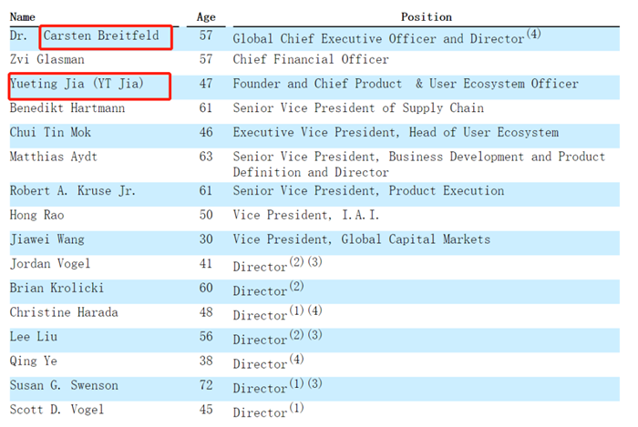Image resolution: width=638 pixels, height=427 pixels.
Task: Select Hong Rao's Vice President, I.A.I. title
Action: [x=306, y=216]
